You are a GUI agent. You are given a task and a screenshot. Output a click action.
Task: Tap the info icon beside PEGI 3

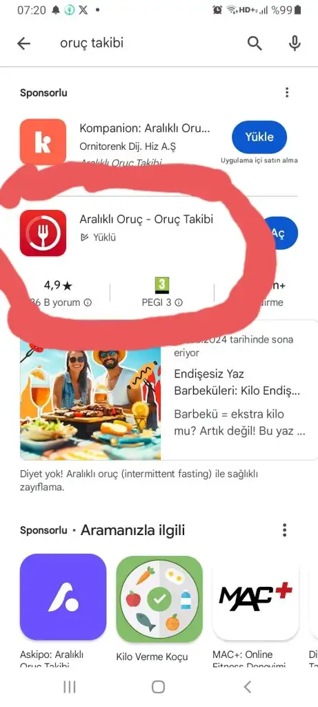[179, 302]
